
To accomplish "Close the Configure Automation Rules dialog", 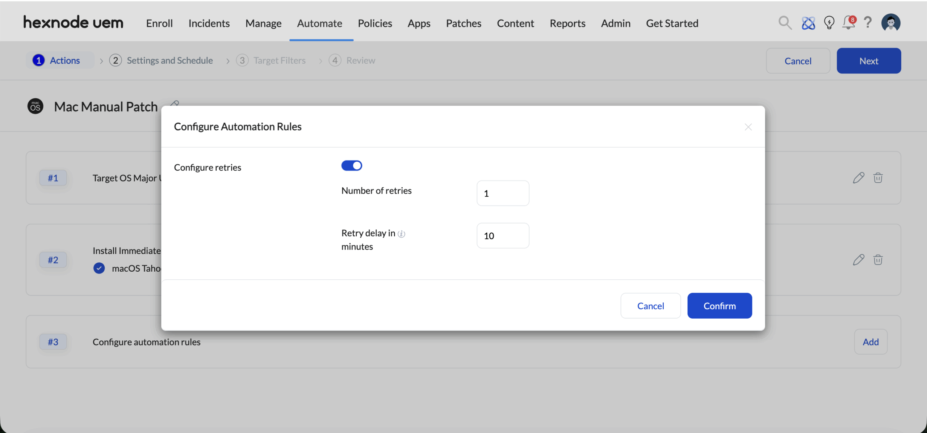I will [x=748, y=127].
